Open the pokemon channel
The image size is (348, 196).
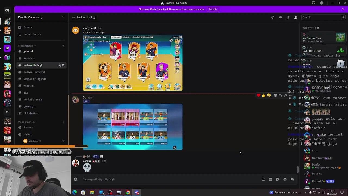tap(41, 106)
